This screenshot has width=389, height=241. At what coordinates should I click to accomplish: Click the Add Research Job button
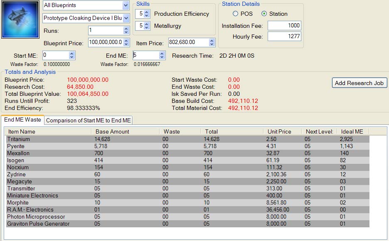tap(359, 83)
